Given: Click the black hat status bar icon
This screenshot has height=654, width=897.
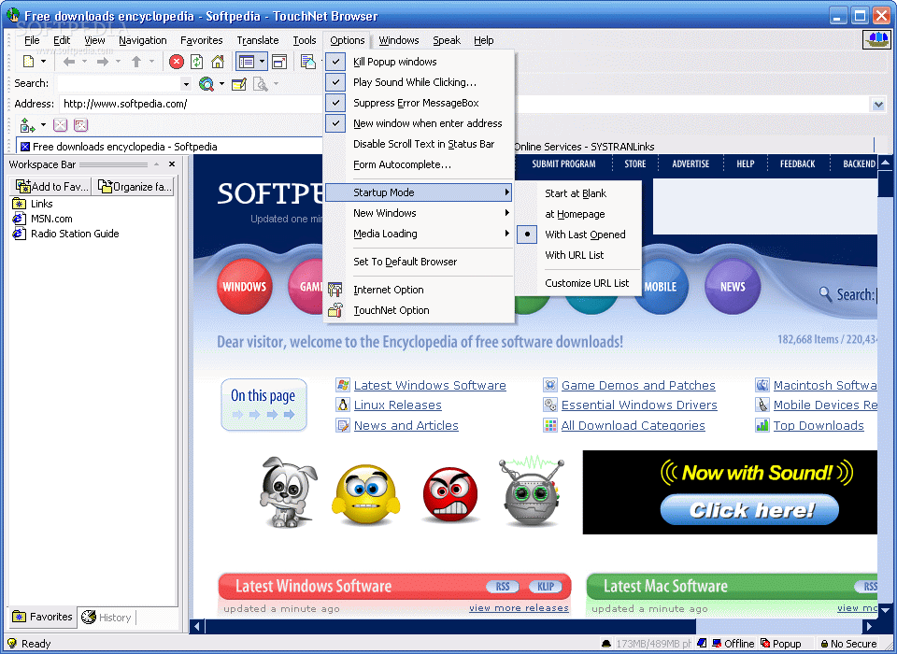Looking at the screenshot, I should point(606,644).
